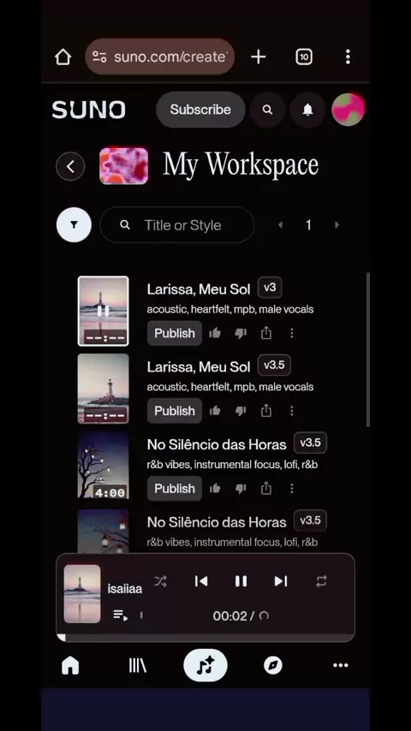The image size is (411, 731).
Task: Open Library in bottom navigation
Action: pos(138,666)
